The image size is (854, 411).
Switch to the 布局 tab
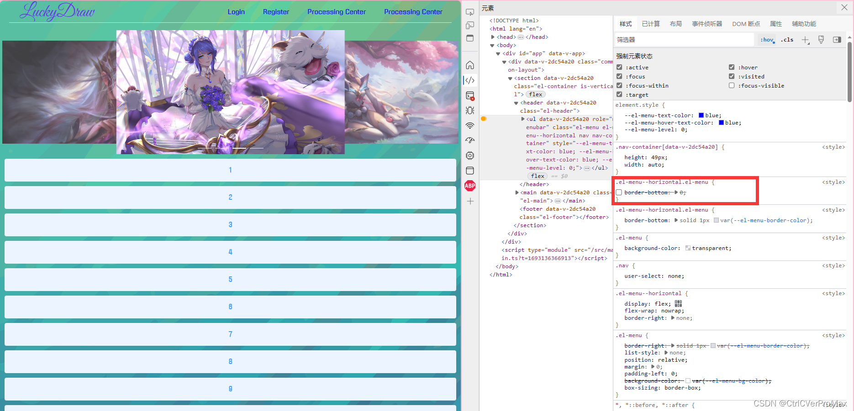[676, 24]
